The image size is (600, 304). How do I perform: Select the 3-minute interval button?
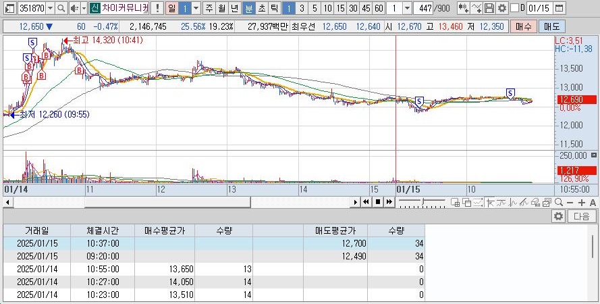coord(302,8)
